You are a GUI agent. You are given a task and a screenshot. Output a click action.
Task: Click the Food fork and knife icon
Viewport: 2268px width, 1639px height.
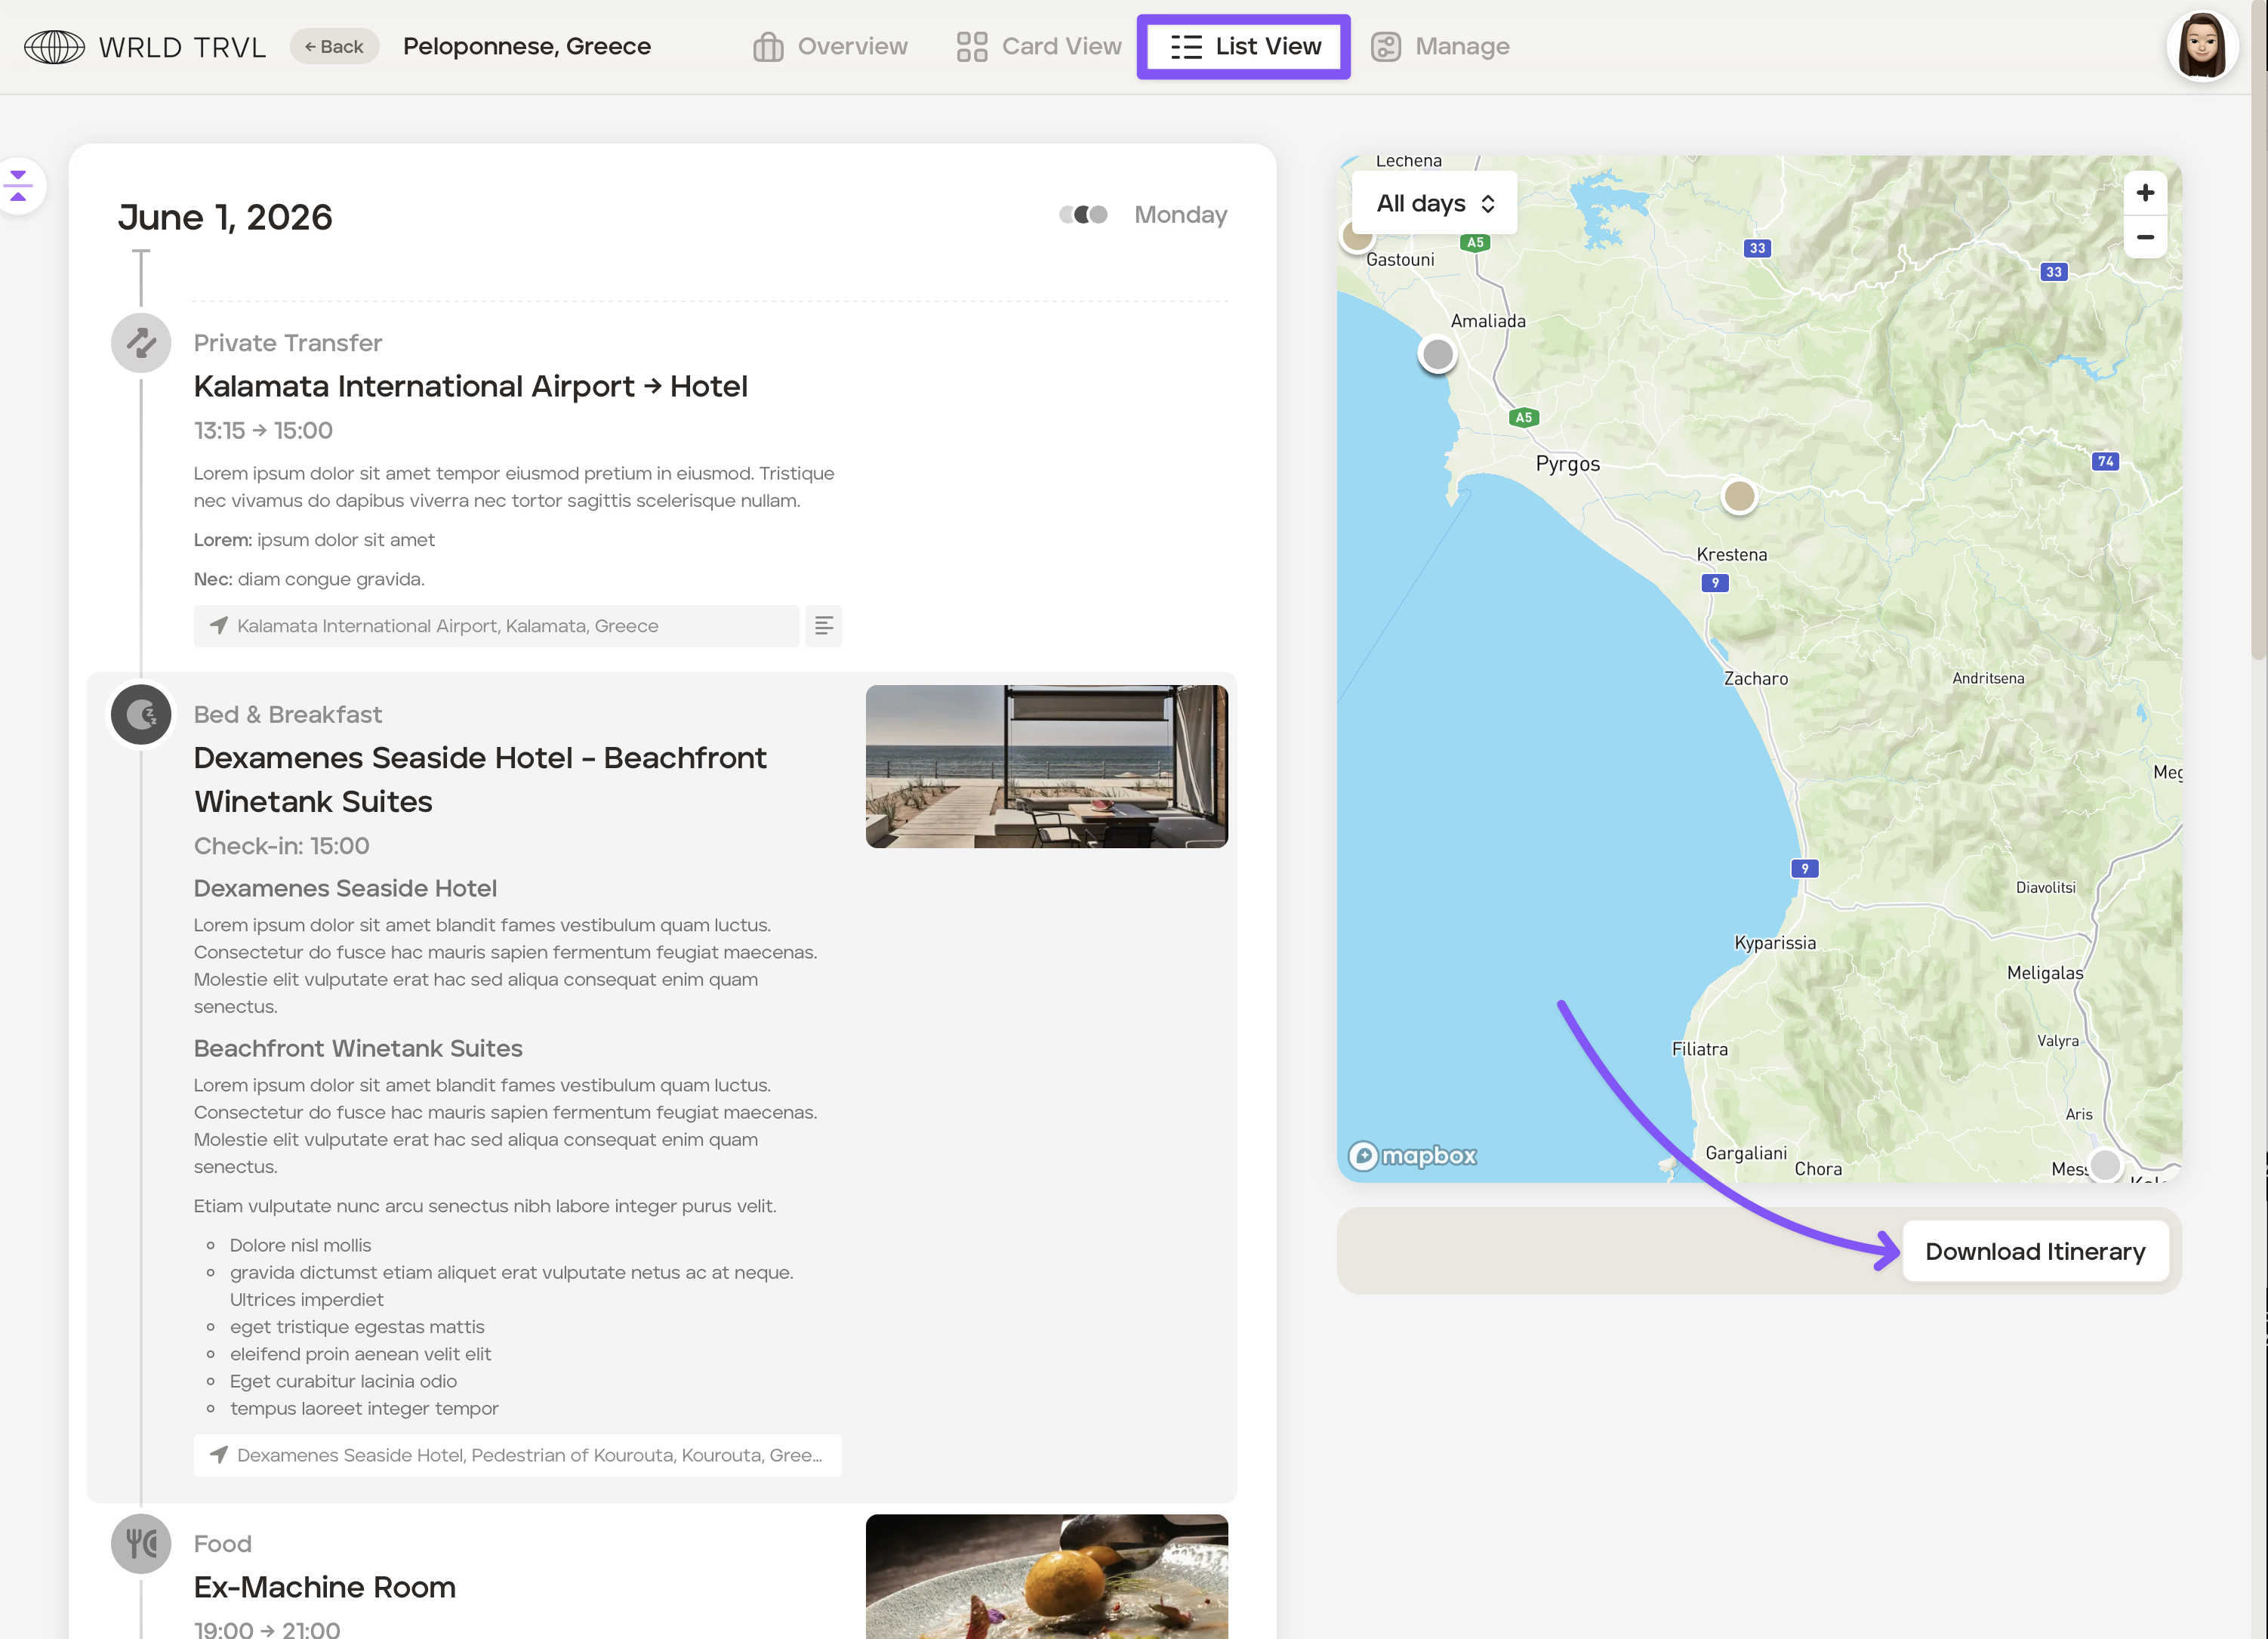[141, 1543]
